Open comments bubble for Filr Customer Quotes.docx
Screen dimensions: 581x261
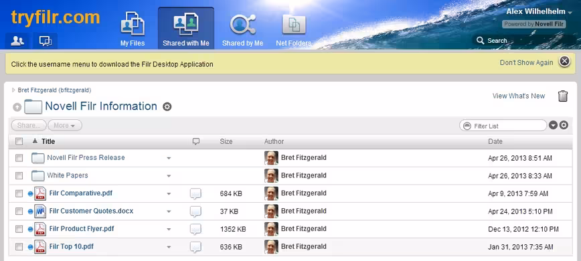(195, 211)
